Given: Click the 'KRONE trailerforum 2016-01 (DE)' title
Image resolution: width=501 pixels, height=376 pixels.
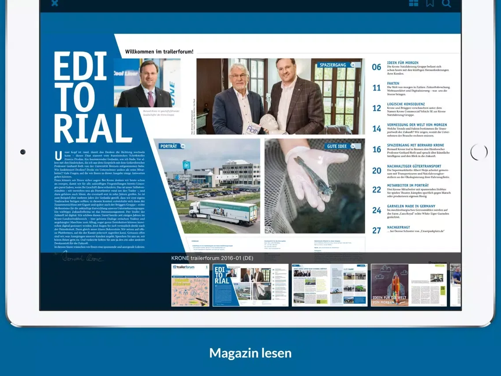Looking at the screenshot, I should point(212,258).
